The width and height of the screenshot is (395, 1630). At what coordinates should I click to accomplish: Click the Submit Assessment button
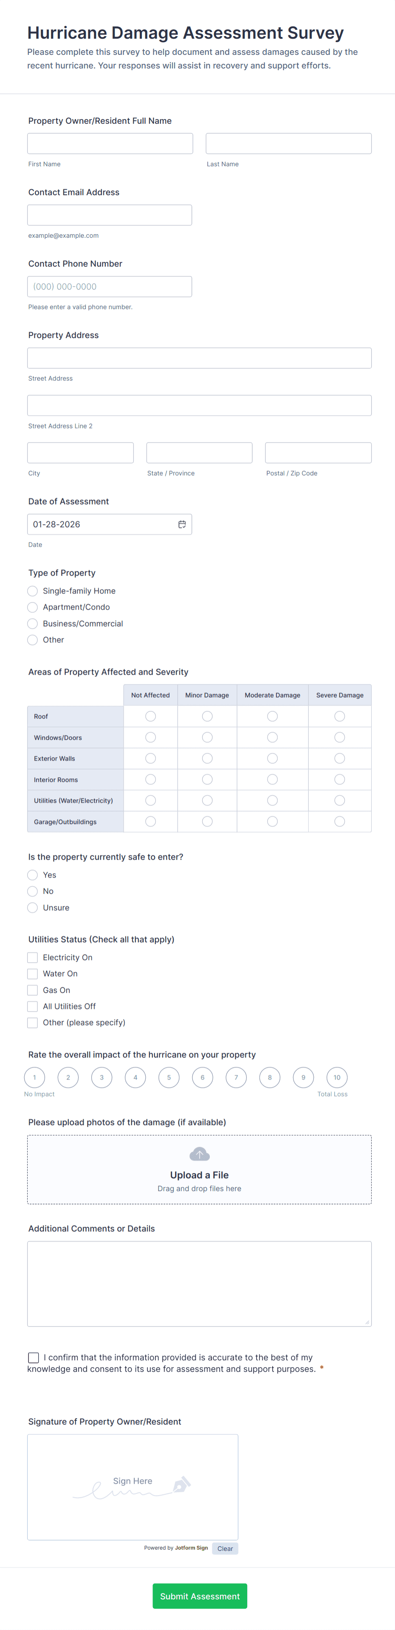click(x=199, y=1596)
